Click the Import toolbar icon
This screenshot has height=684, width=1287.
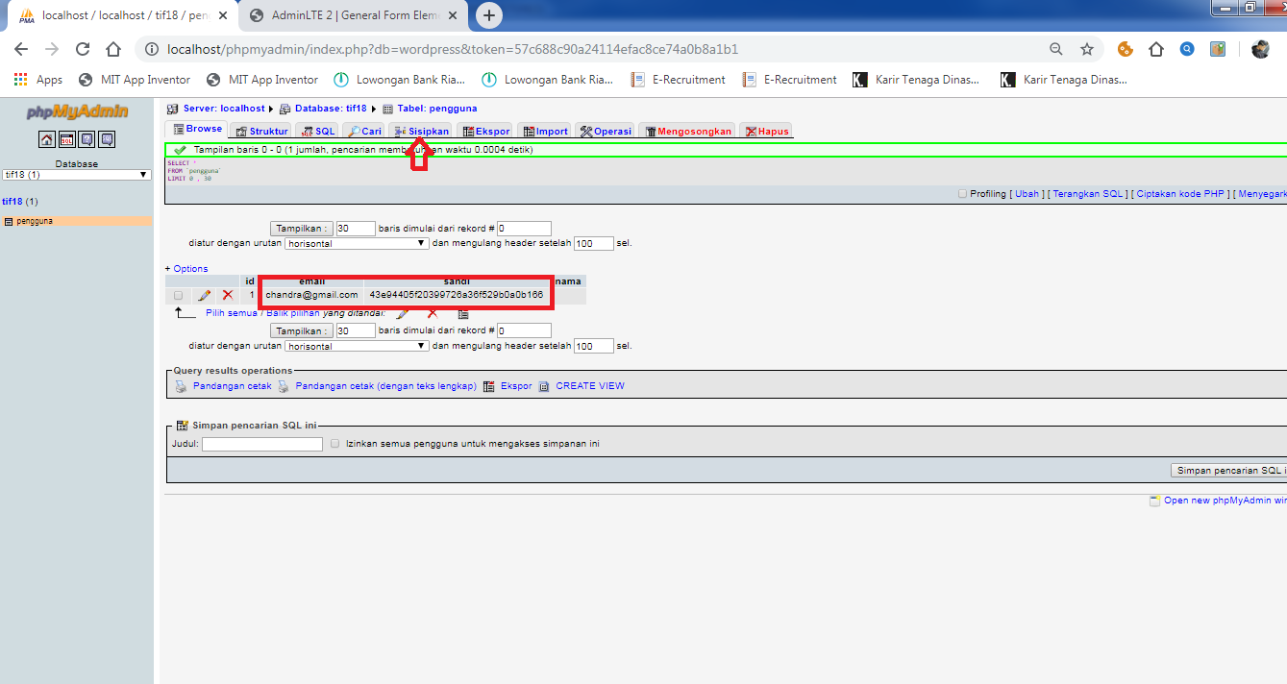click(x=543, y=130)
